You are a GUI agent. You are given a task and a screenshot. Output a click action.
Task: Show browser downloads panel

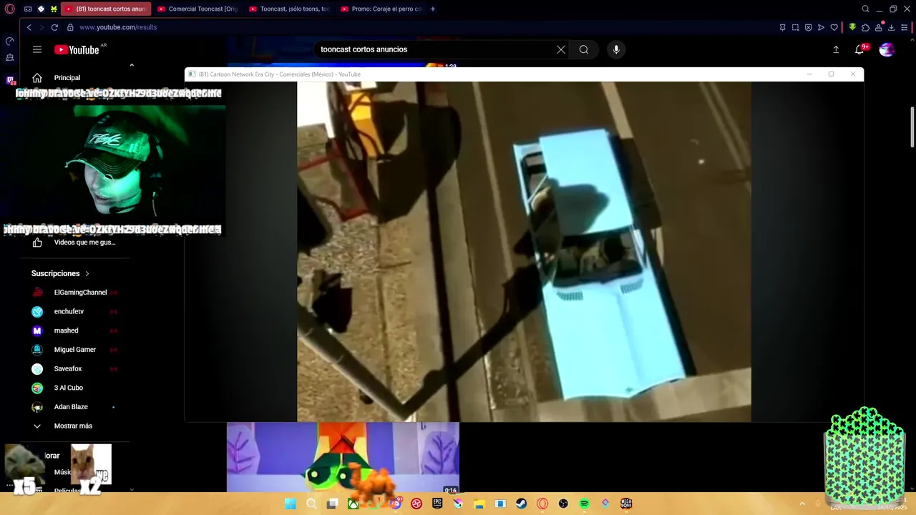[x=892, y=27]
